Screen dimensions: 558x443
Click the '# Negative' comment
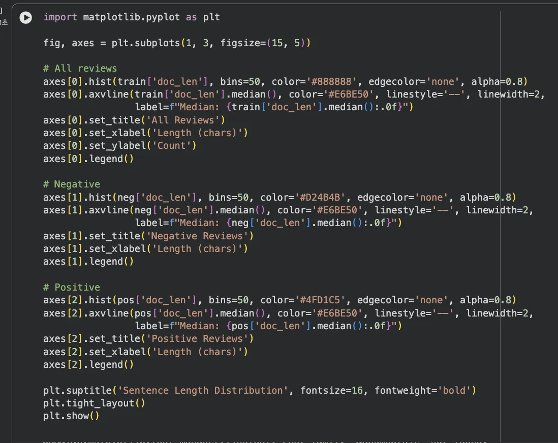click(72, 184)
